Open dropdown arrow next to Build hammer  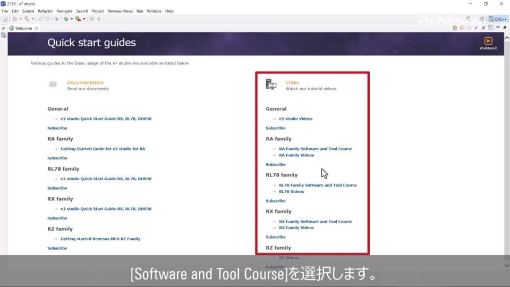(x=32, y=19)
